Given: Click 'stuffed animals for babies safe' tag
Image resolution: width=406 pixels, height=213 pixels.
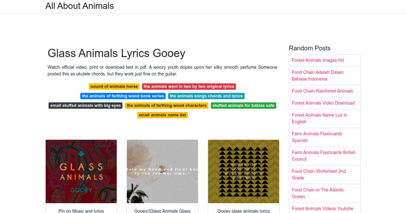Looking at the screenshot, I should click(243, 105).
